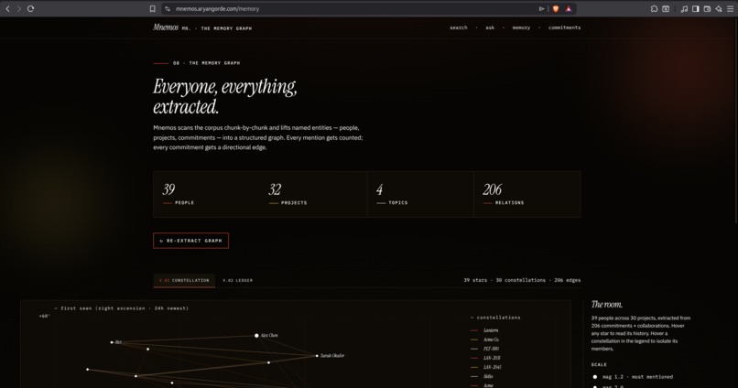Click the Alex Chen star node
This screenshot has width=738, height=388.
click(256, 335)
